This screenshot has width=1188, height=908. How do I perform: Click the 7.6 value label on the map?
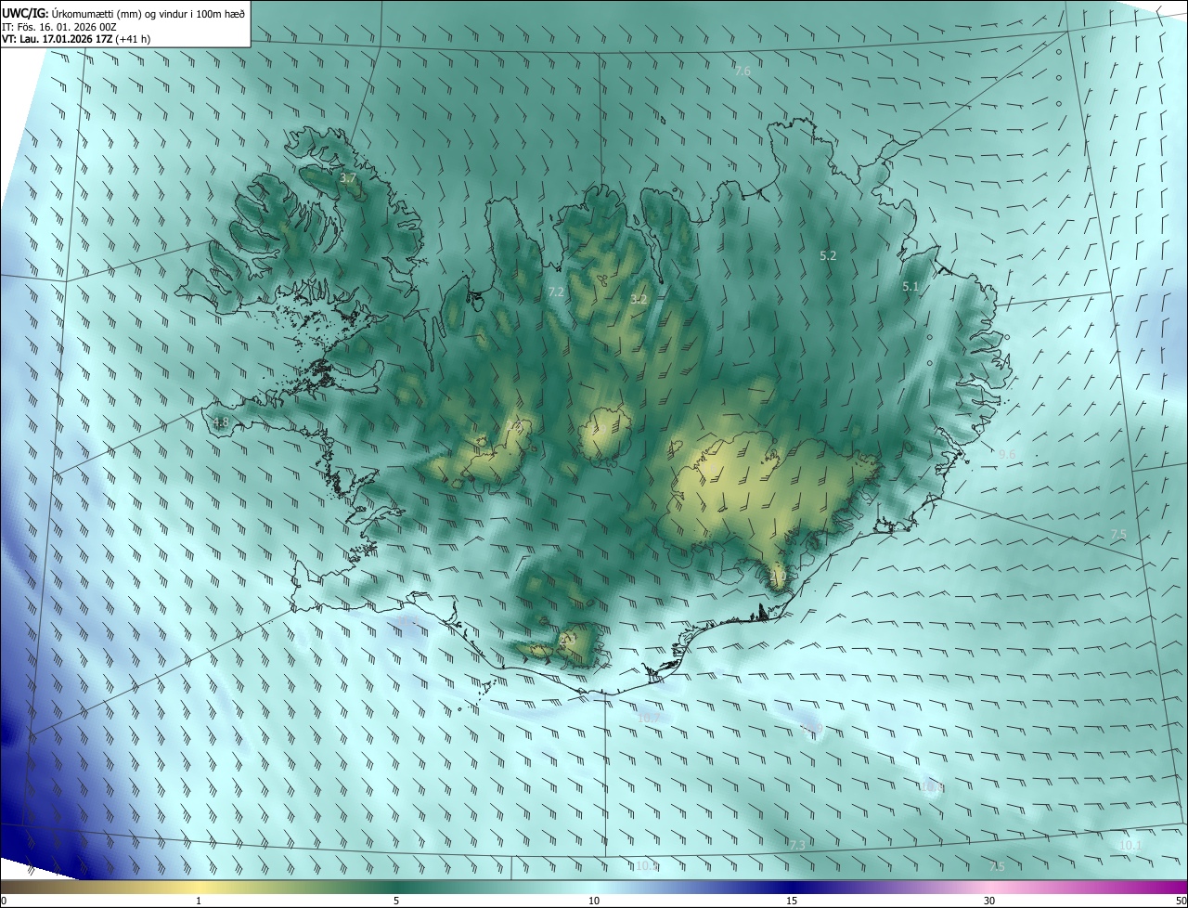pyautogui.click(x=742, y=71)
